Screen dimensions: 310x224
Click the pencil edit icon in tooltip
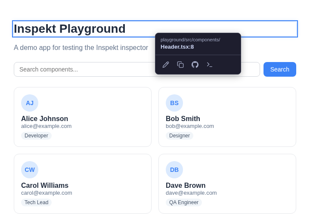click(166, 65)
